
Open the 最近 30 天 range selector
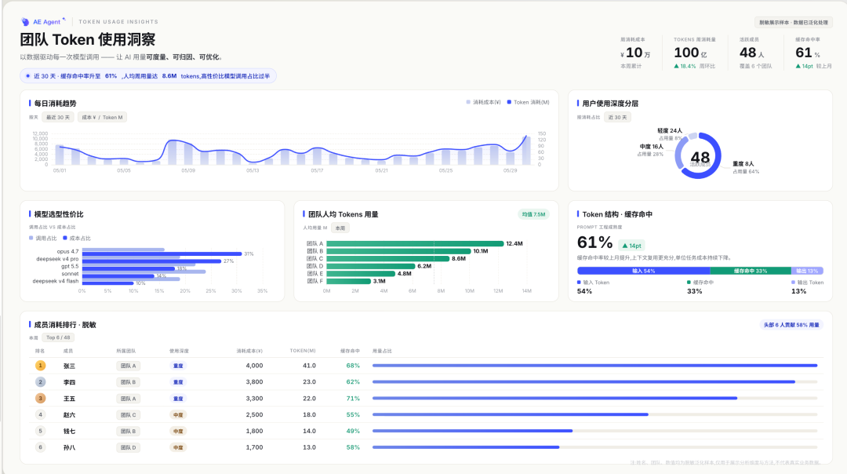(58, 117)
